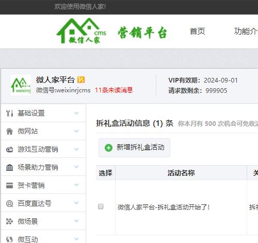Click the 选择 column header
The image size is (258, 243).
coord(105,173)
